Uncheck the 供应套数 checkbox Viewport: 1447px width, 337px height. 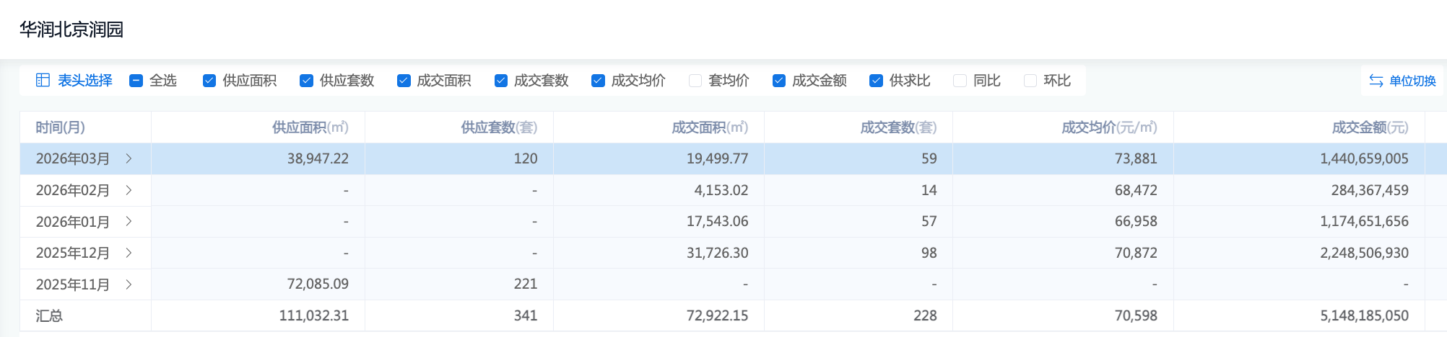[306, 81]
